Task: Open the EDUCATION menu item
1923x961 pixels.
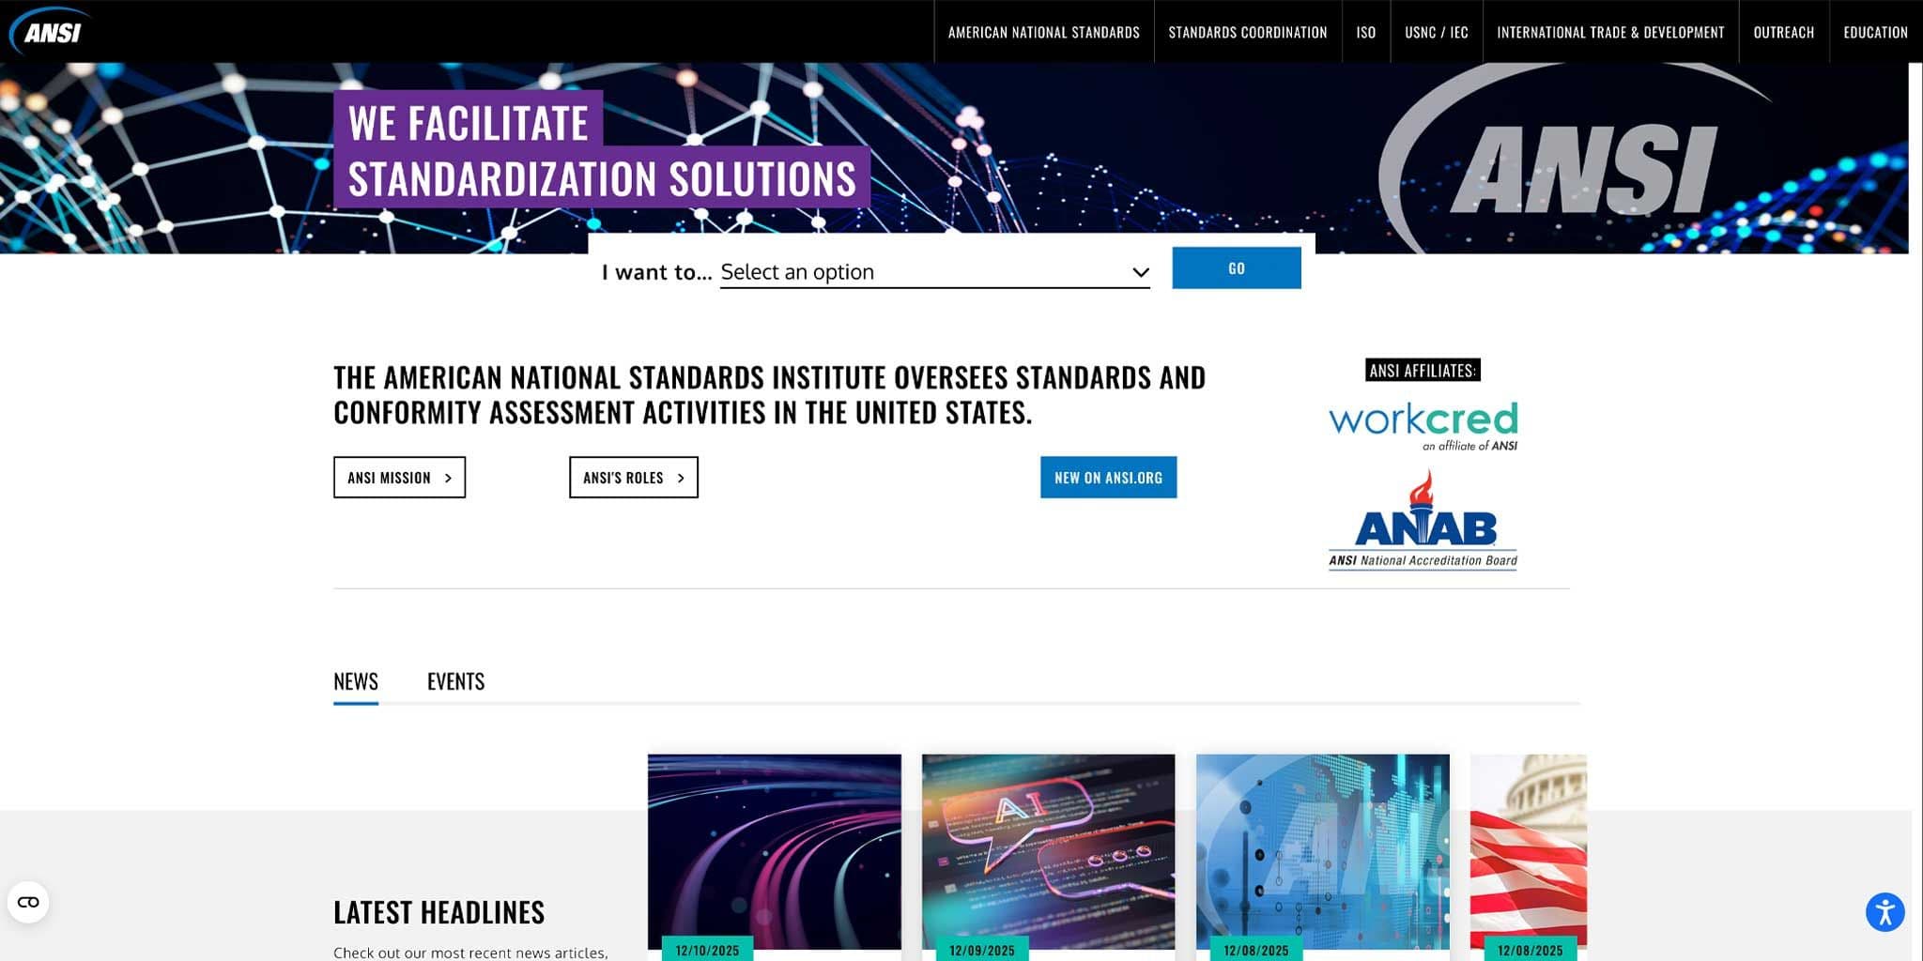Action: [1875, 31]
